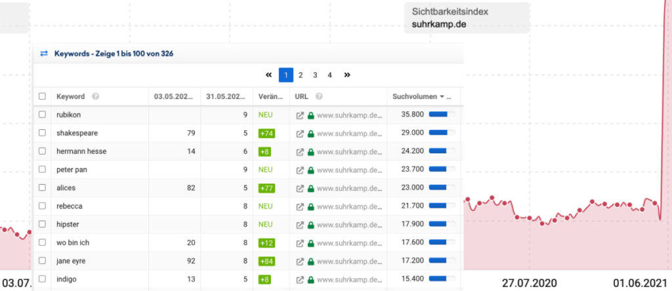Open external link icon in indigo row
672x291 pixels.
click(x=300, y=279)
